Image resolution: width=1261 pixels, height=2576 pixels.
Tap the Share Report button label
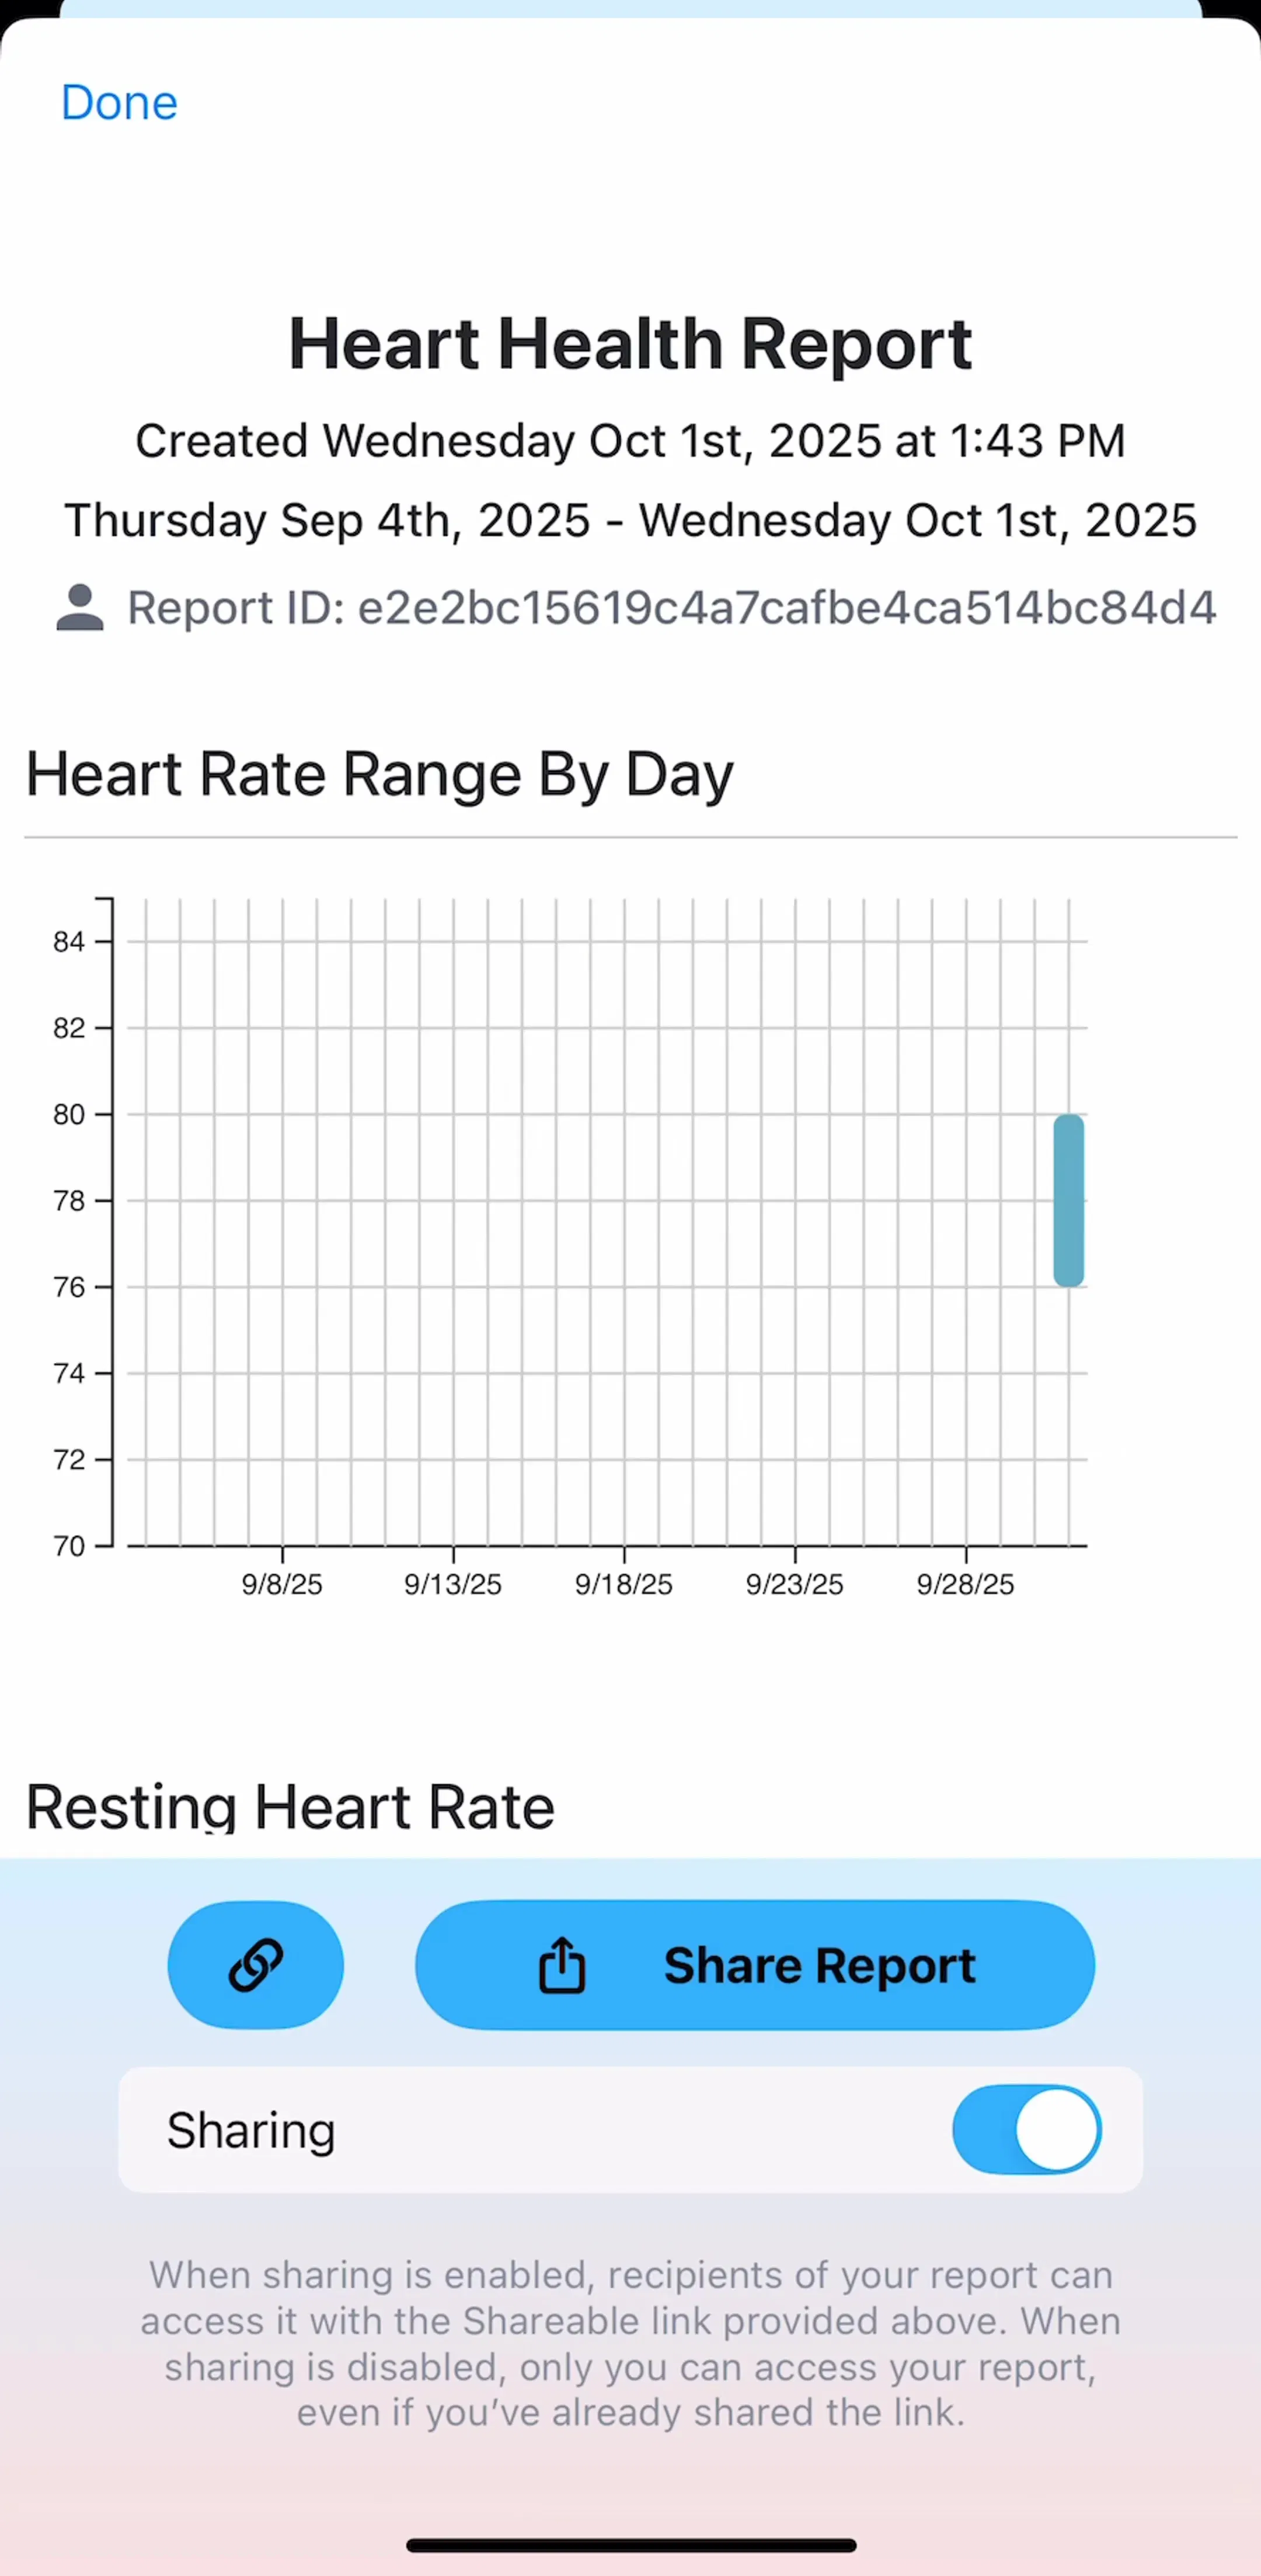coord(819,1965)
